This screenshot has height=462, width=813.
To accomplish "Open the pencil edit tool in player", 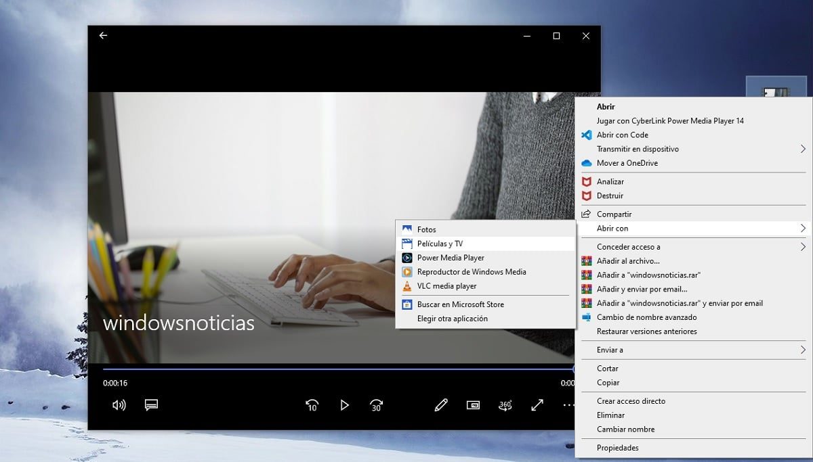I will point(441,405).
